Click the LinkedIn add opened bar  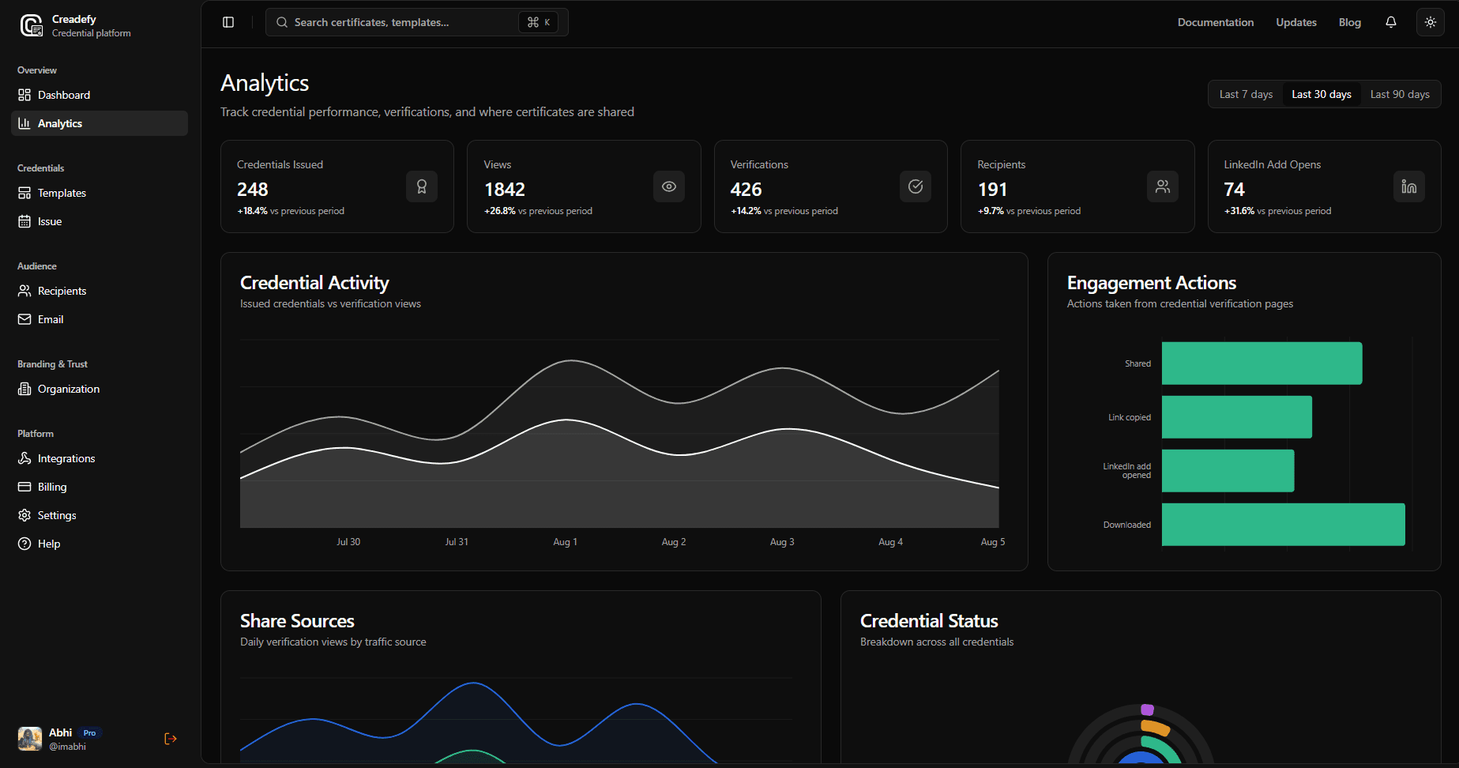tap(1228, 471)
